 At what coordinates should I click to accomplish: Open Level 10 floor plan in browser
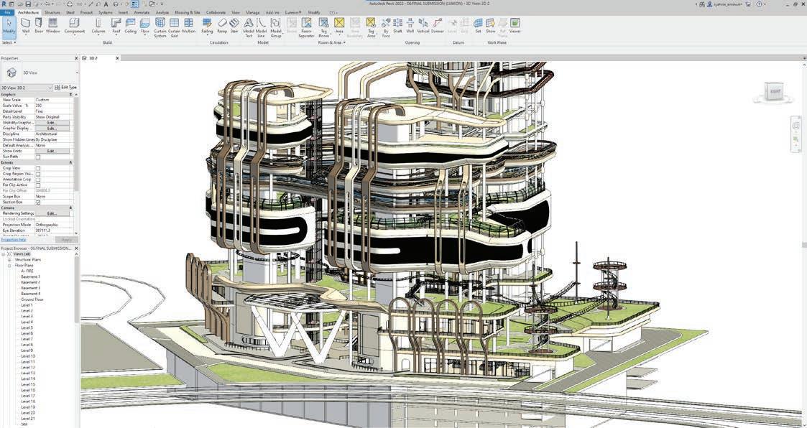(28, 356)
